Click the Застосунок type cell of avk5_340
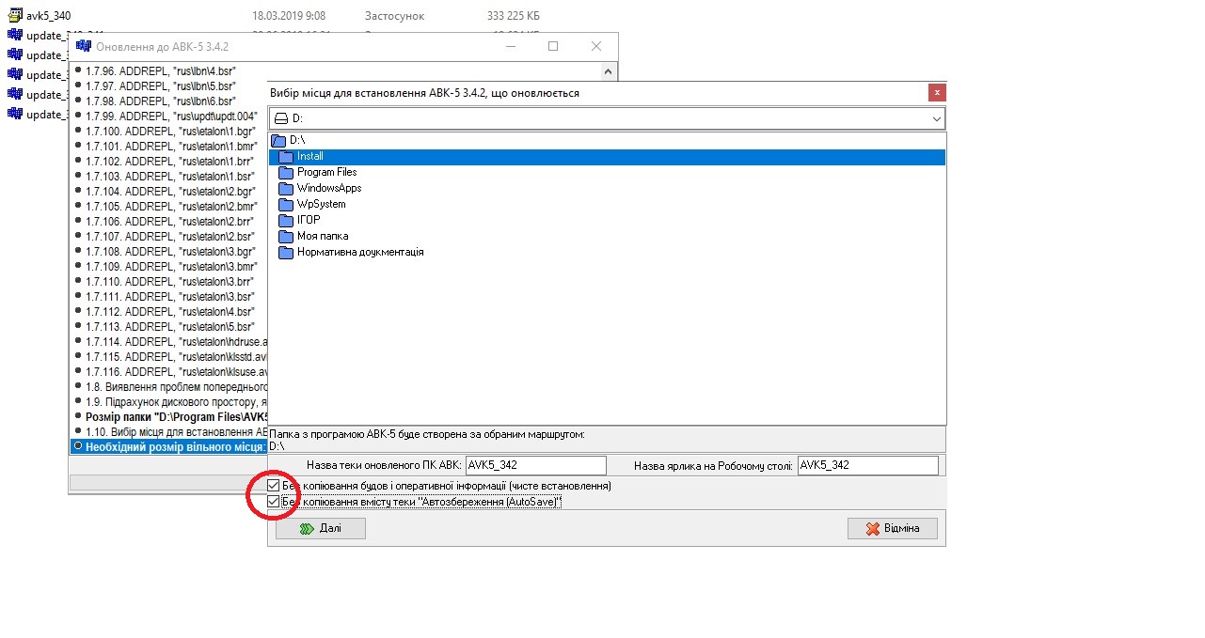Viewport: 1205px width, 638px height. coord(394,16)
